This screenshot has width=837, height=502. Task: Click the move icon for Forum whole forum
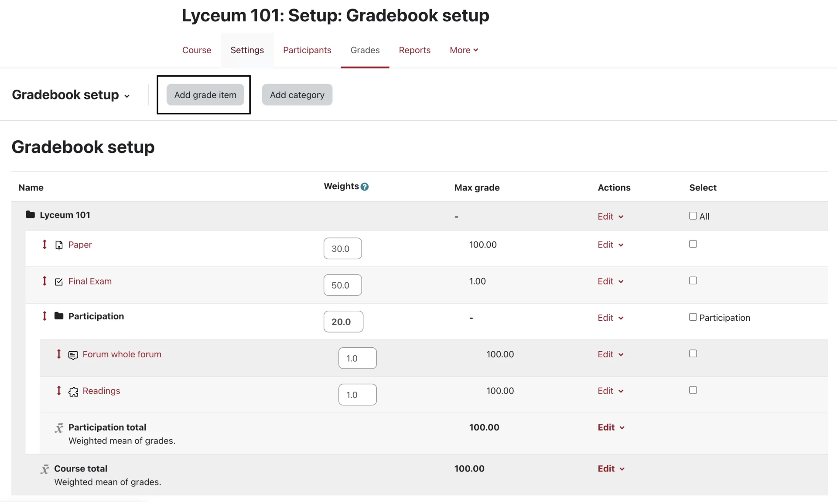59,354
